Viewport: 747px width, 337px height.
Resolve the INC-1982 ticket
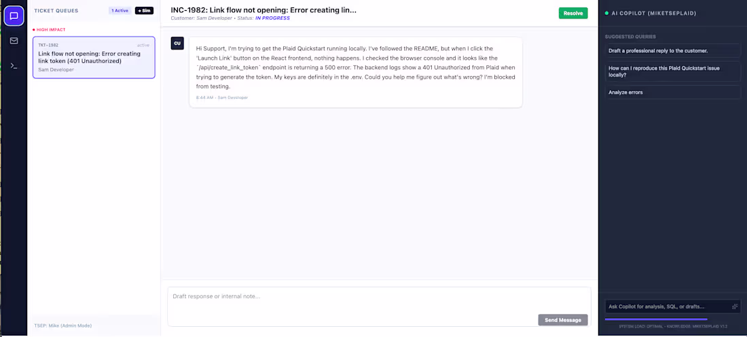point(573,14)
